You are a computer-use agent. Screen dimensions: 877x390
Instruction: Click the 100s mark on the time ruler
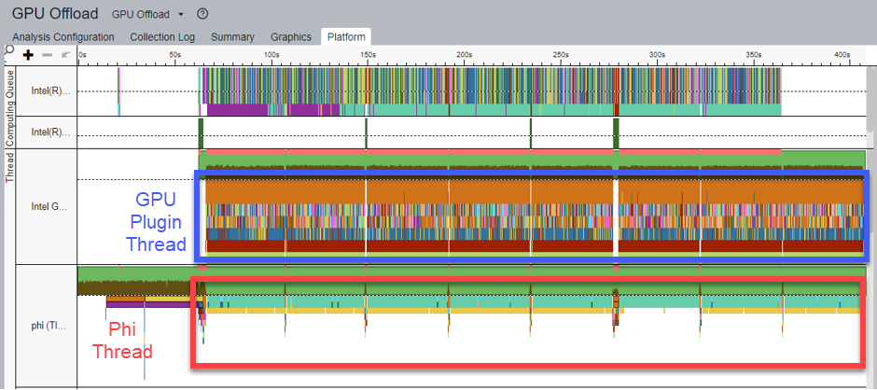[271, 56]
